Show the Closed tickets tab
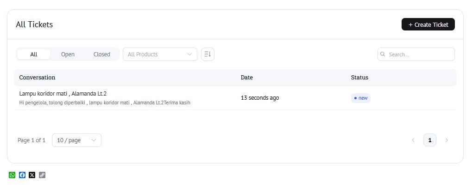The height and width of the screenshot is (193, 472). click(x=102, y=54)
